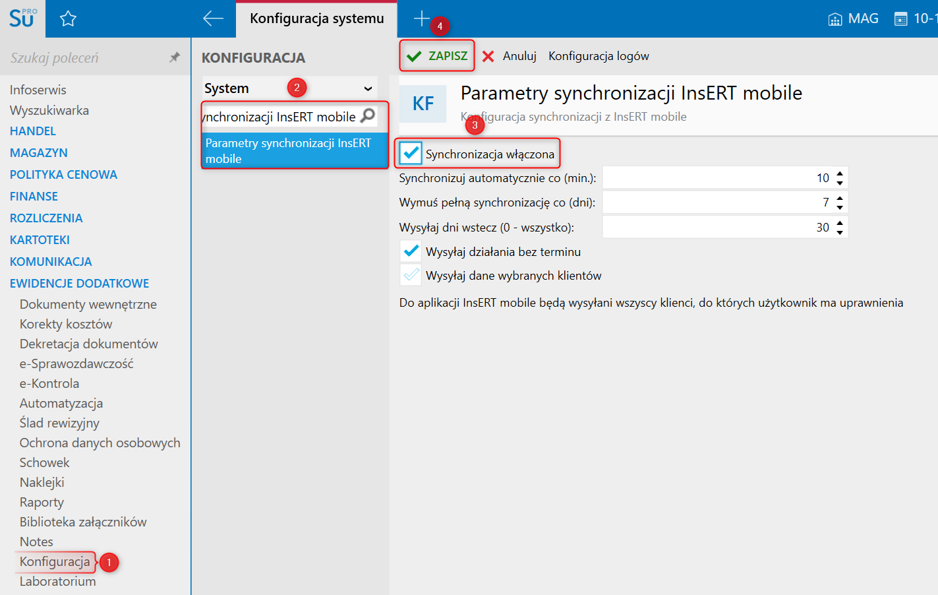Switch to Konfiguracja systemu tab

coord(317,18)
